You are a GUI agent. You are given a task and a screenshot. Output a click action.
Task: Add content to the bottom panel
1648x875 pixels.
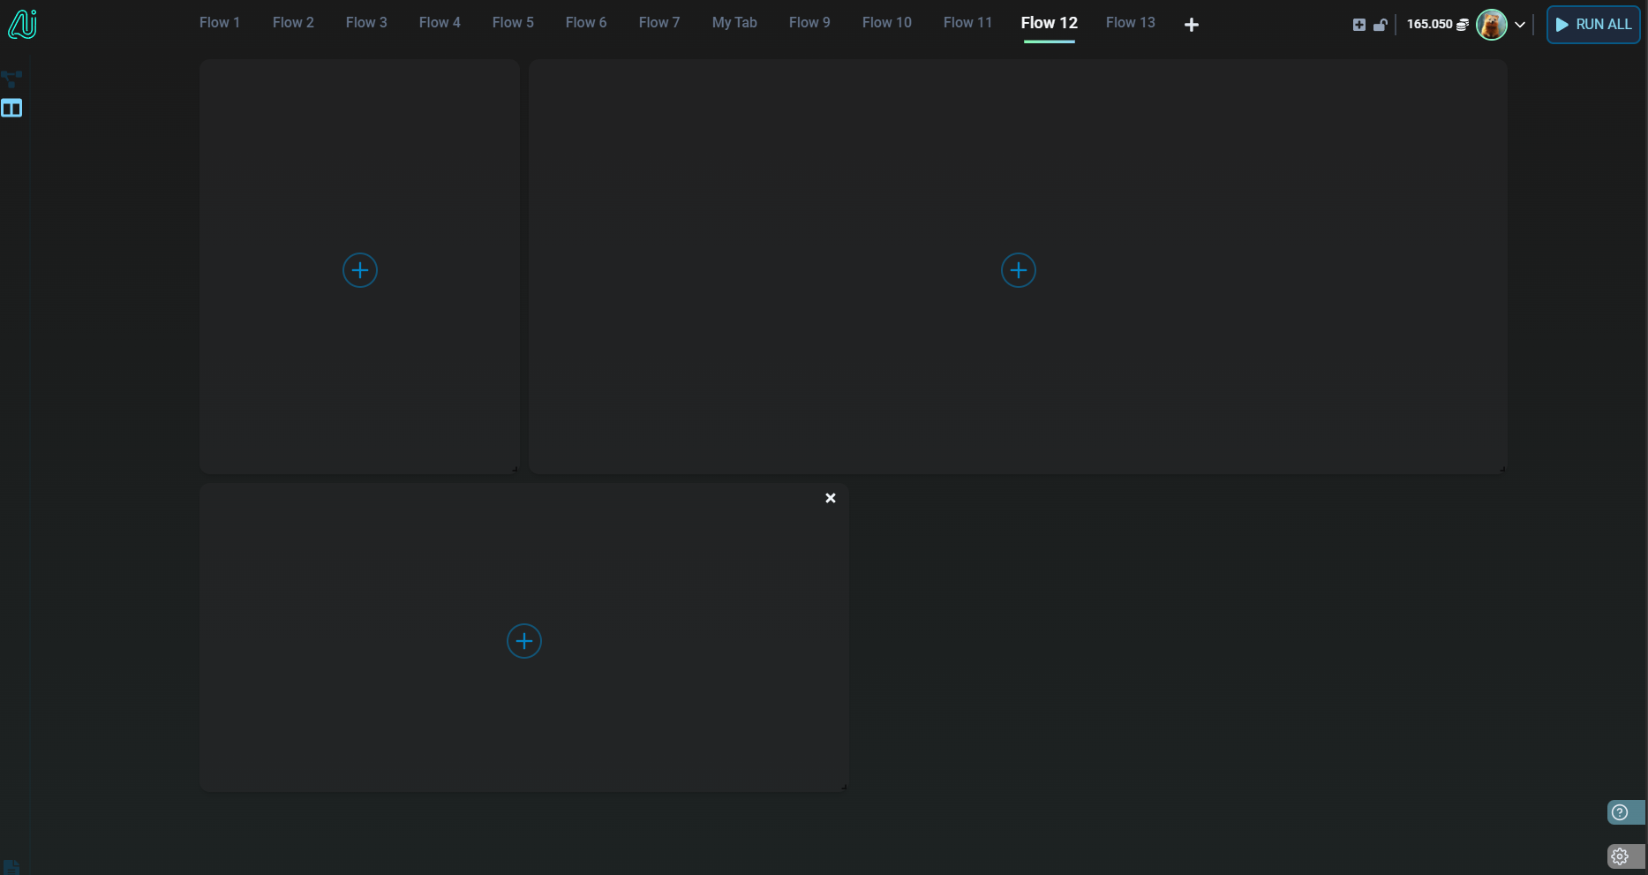(524, 641)
